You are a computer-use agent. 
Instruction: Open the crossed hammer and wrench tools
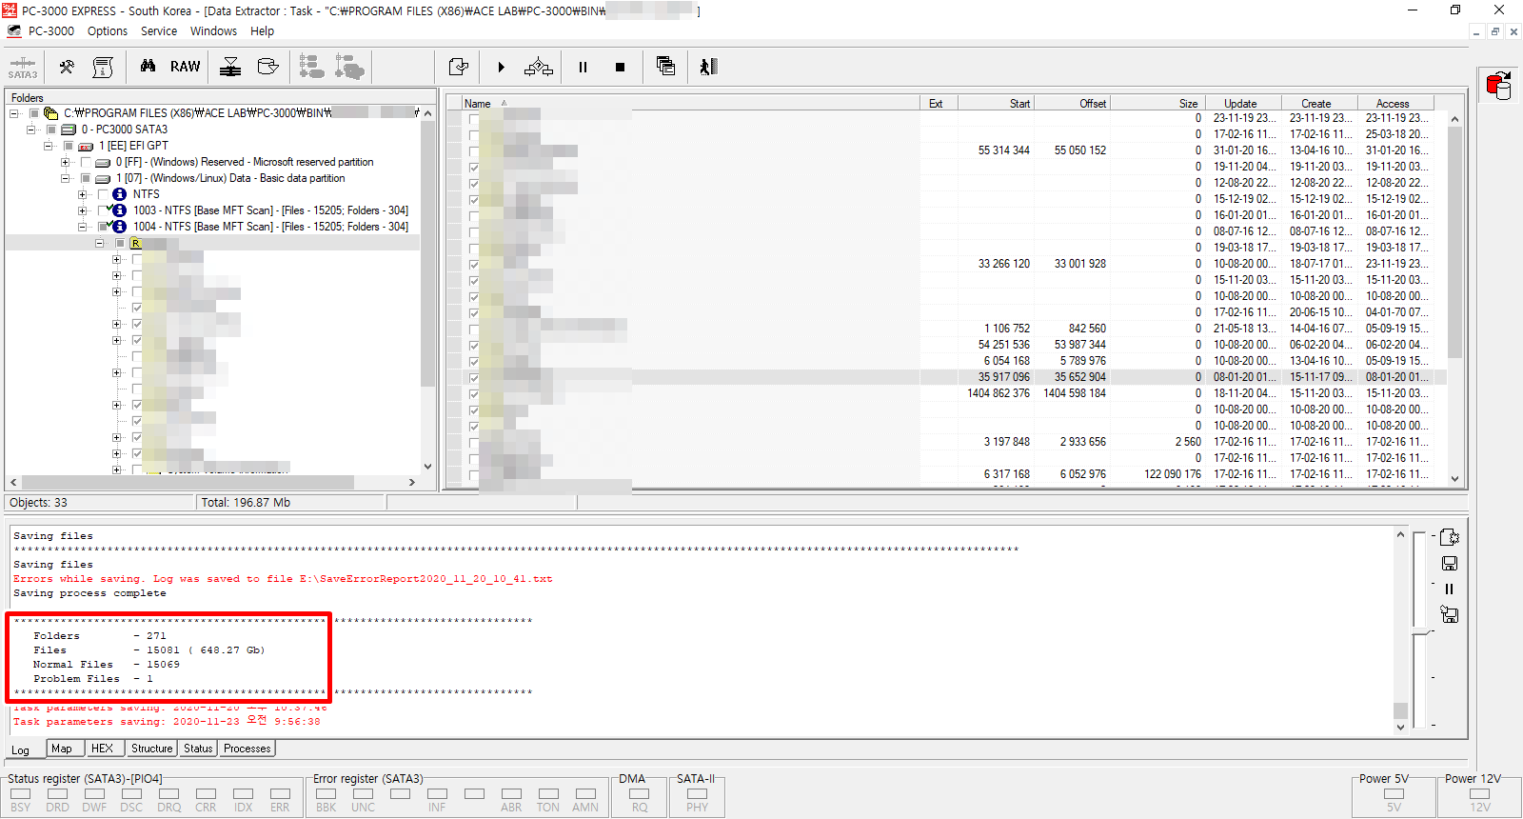pyautogui.click(x=67, y=67)
